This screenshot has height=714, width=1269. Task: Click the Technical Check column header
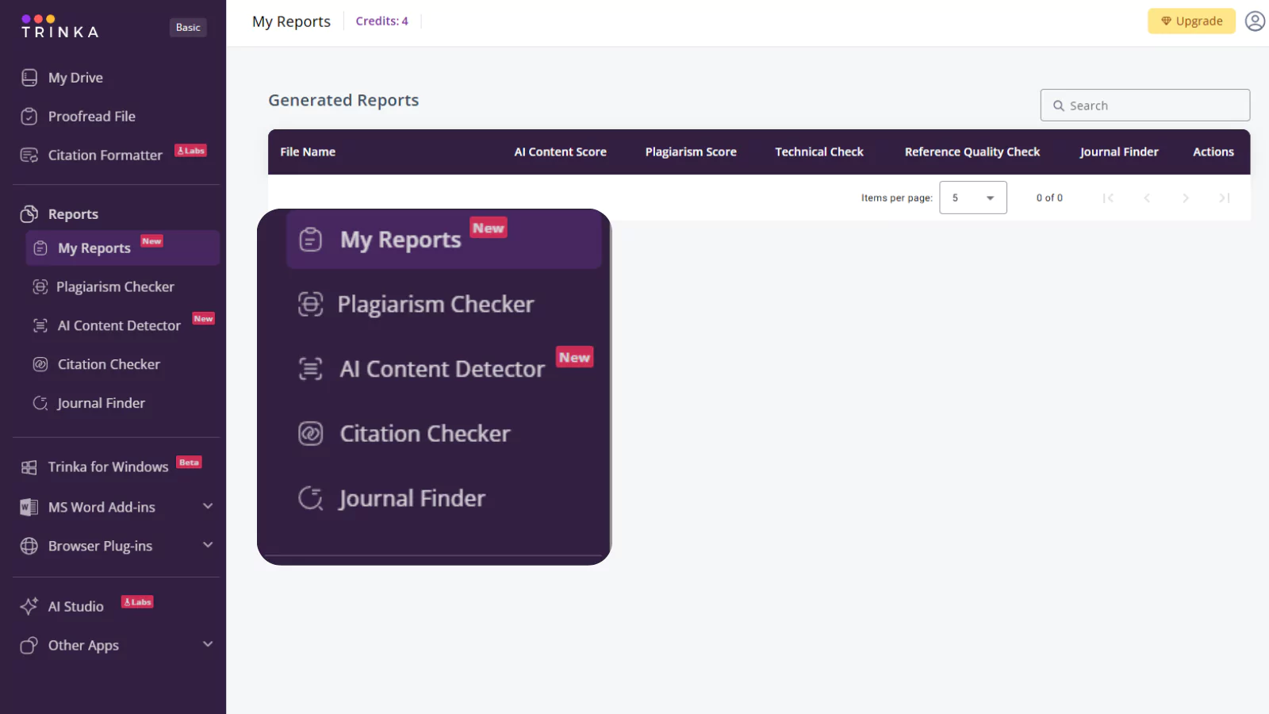point(819,152)
